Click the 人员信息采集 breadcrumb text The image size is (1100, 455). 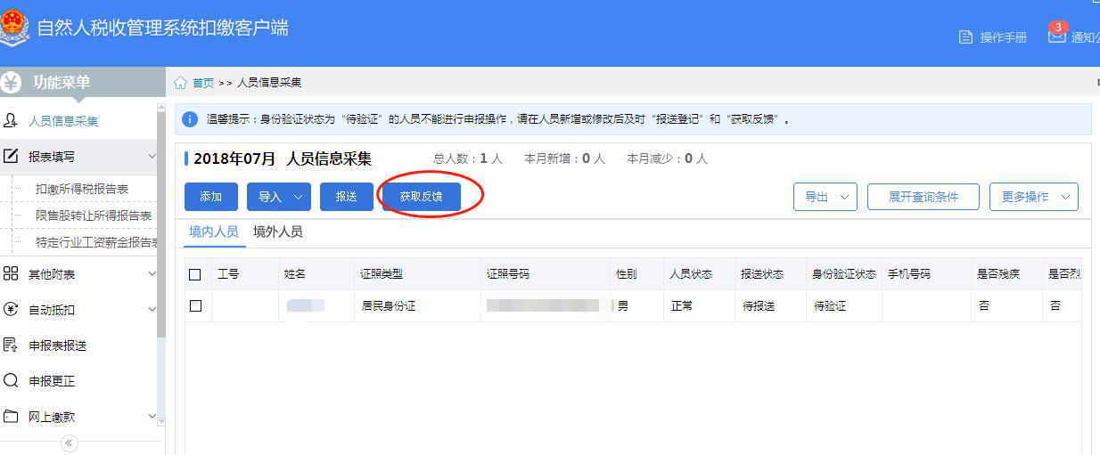click(269, 83)
